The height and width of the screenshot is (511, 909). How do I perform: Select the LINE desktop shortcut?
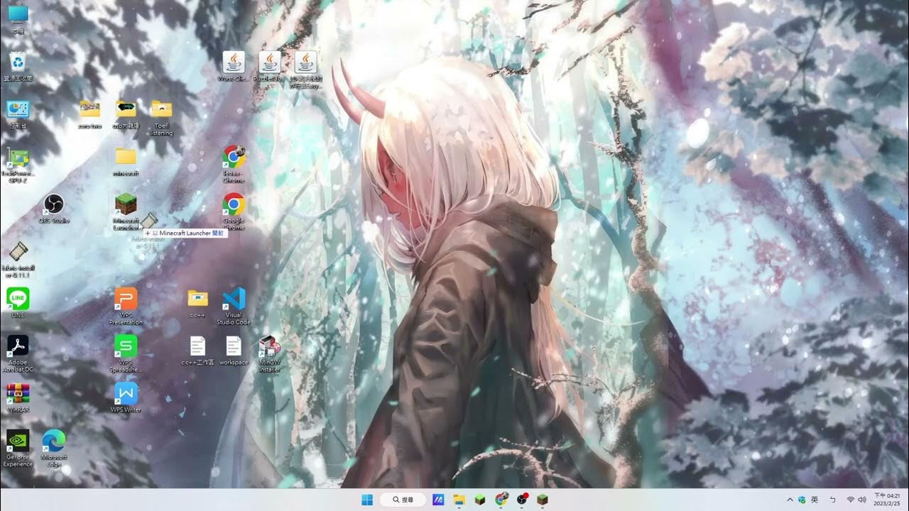[x=18, y=302]
